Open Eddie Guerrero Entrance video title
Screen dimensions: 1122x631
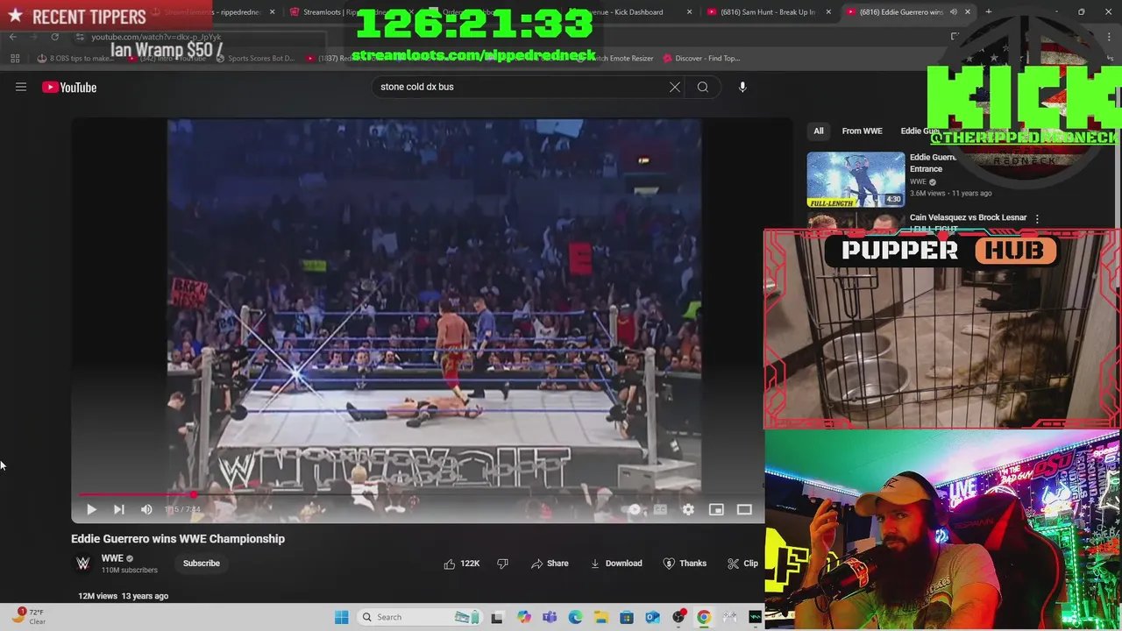point(933,163)
